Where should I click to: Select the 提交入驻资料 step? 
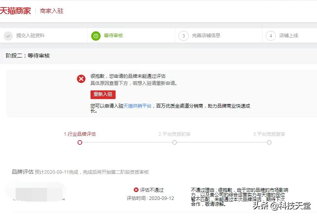tap(31, 36)
